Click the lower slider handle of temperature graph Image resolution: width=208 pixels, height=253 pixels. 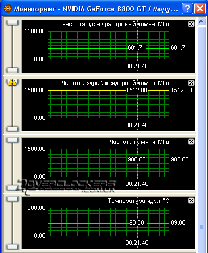point(13,247)
